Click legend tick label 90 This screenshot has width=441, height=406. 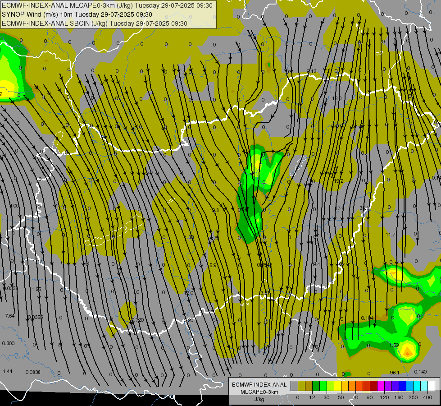[x=370, y=397]
